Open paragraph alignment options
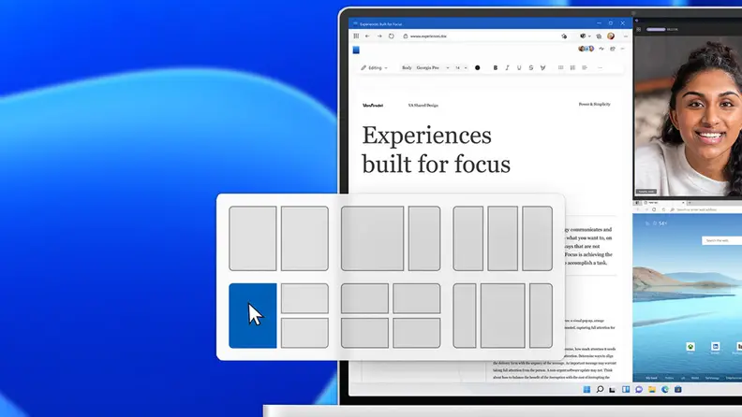Viewport: 742px width, 417px height. (x=585, y=68)
